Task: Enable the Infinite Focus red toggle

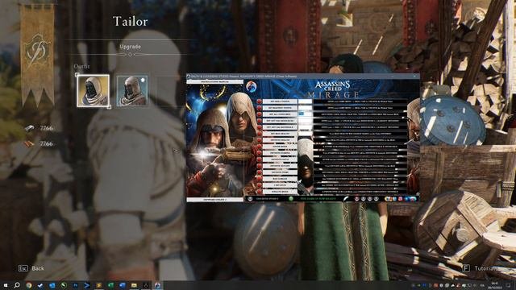Action: [x=260, y=159]
